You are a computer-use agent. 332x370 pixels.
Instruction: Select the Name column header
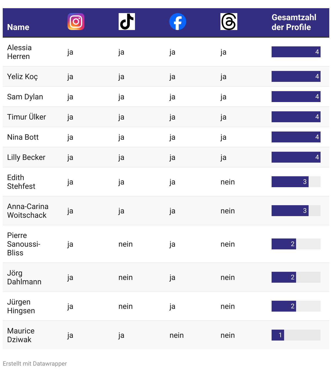tap(18, 27)
